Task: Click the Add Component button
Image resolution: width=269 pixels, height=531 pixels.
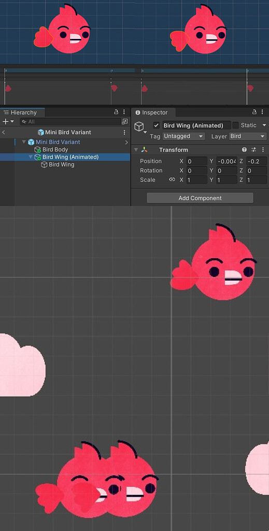Action: [x=200, y=198]
